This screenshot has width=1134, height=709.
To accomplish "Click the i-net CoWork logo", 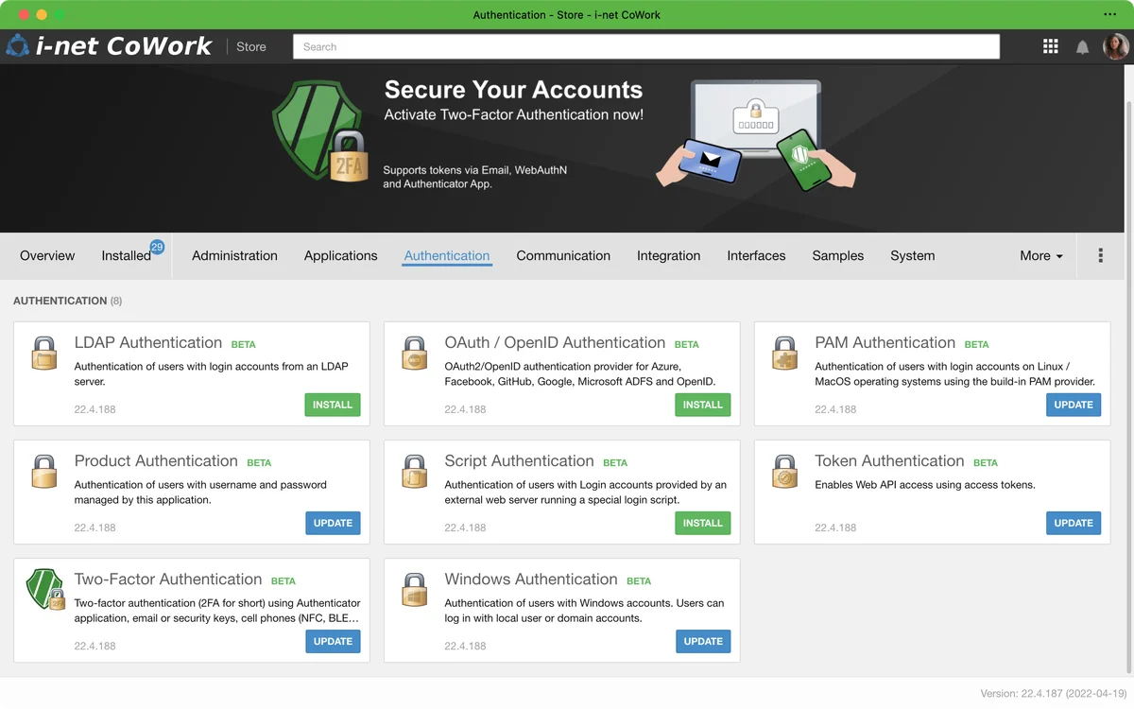I will pyautogui.click(x=109, y=46).
